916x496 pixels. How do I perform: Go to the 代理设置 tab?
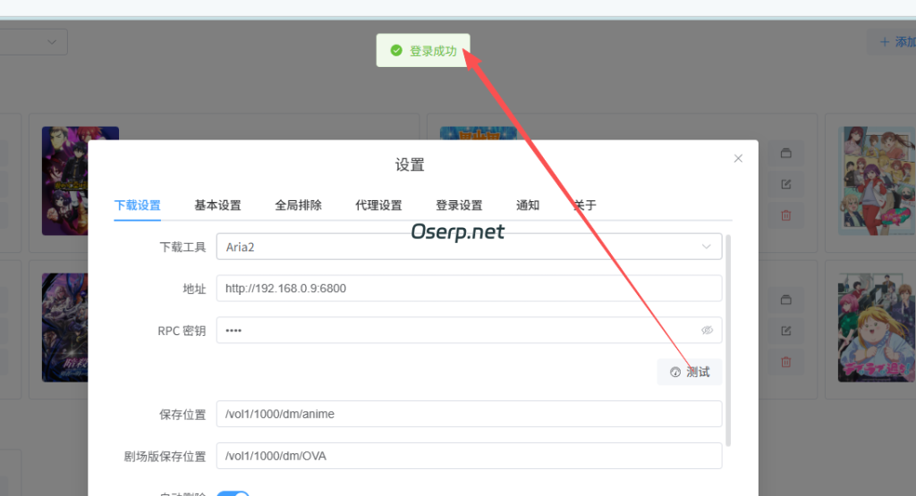[378, 206]
